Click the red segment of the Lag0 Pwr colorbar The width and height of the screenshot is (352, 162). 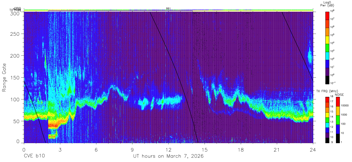point(327,15)
